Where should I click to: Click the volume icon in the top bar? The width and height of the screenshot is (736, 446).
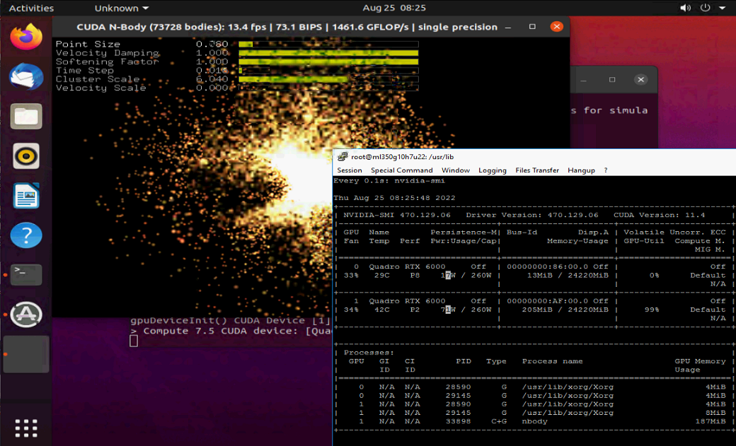(x=685, y=8)
